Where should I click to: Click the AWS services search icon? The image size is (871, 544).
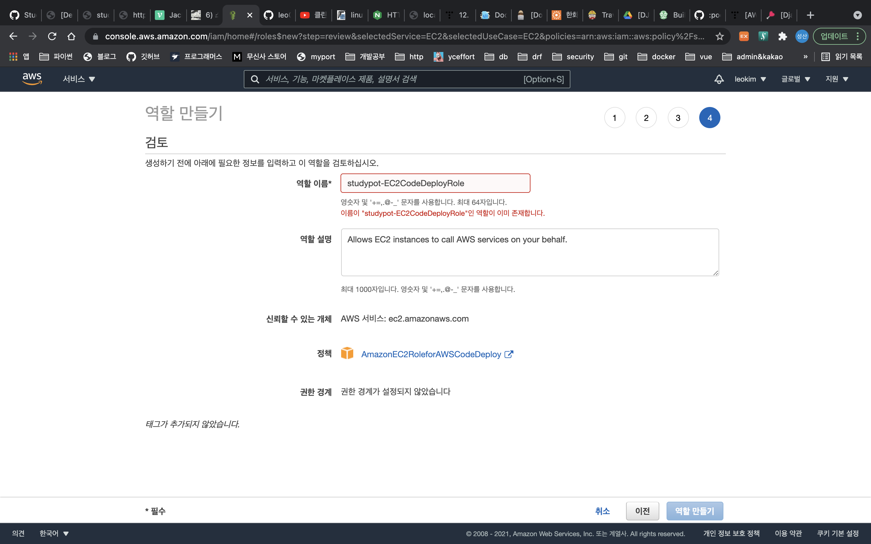coord(254,78)
